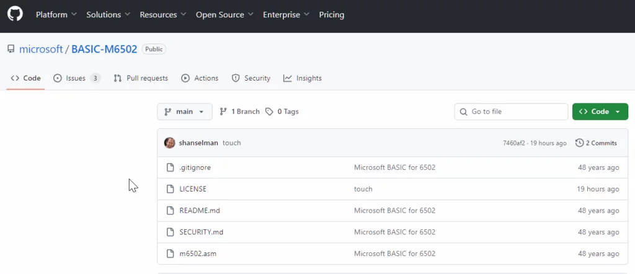The image size is (635, 274).
Task: Click the branch icon inside the main button
Action: pos(167,112)
